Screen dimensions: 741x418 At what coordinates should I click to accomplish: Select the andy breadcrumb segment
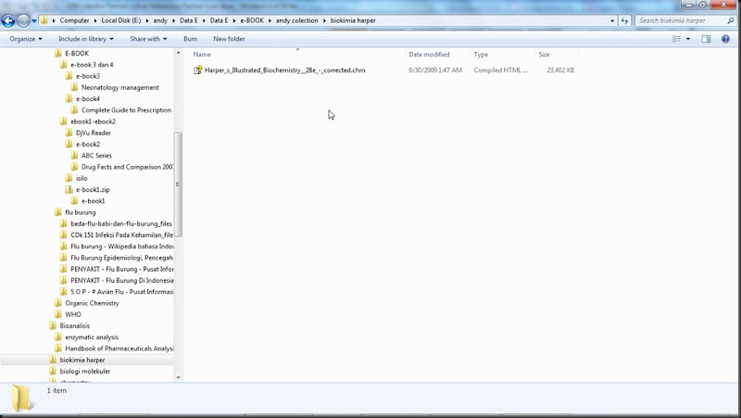160,20
